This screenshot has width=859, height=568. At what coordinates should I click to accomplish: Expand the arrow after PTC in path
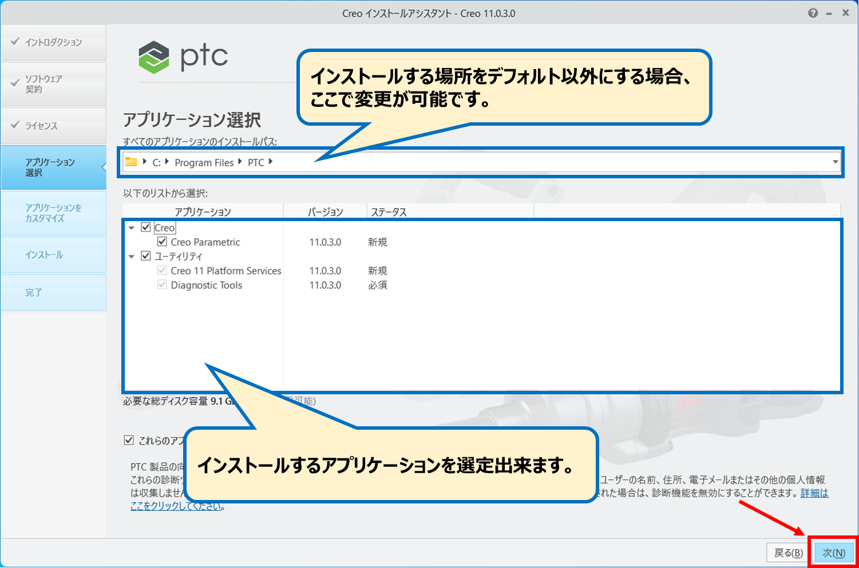(x=271, y=162)
